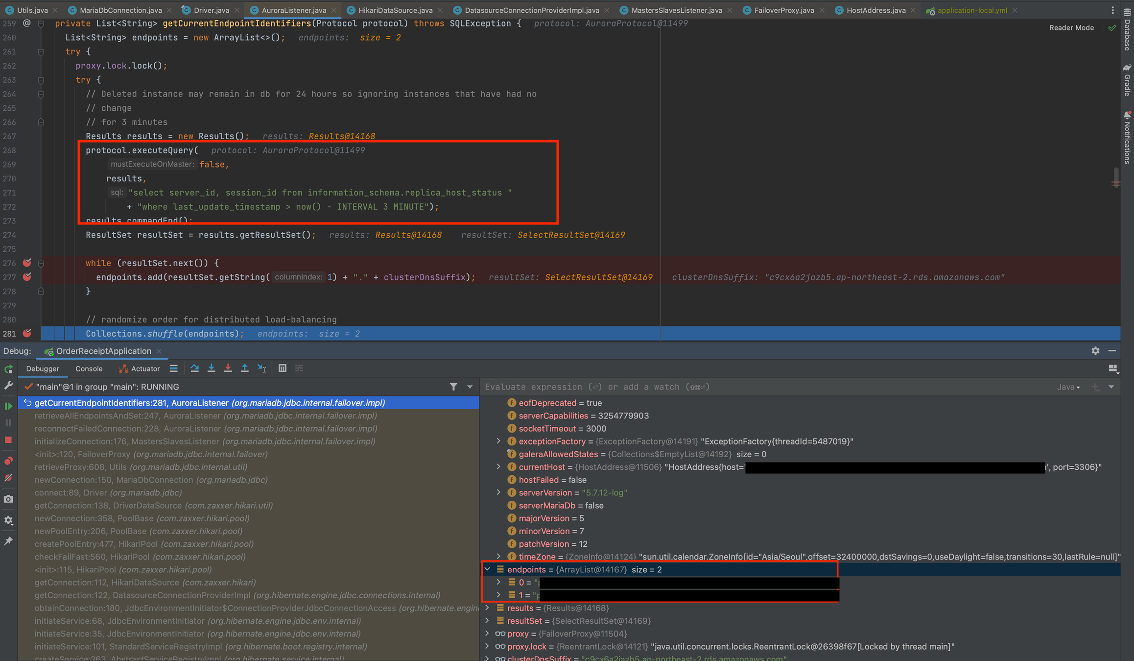Viewport: 1134px width, 661px height.
Task: Select checkFailFast:560, HikariPool frame
Action: click(140, 557)
